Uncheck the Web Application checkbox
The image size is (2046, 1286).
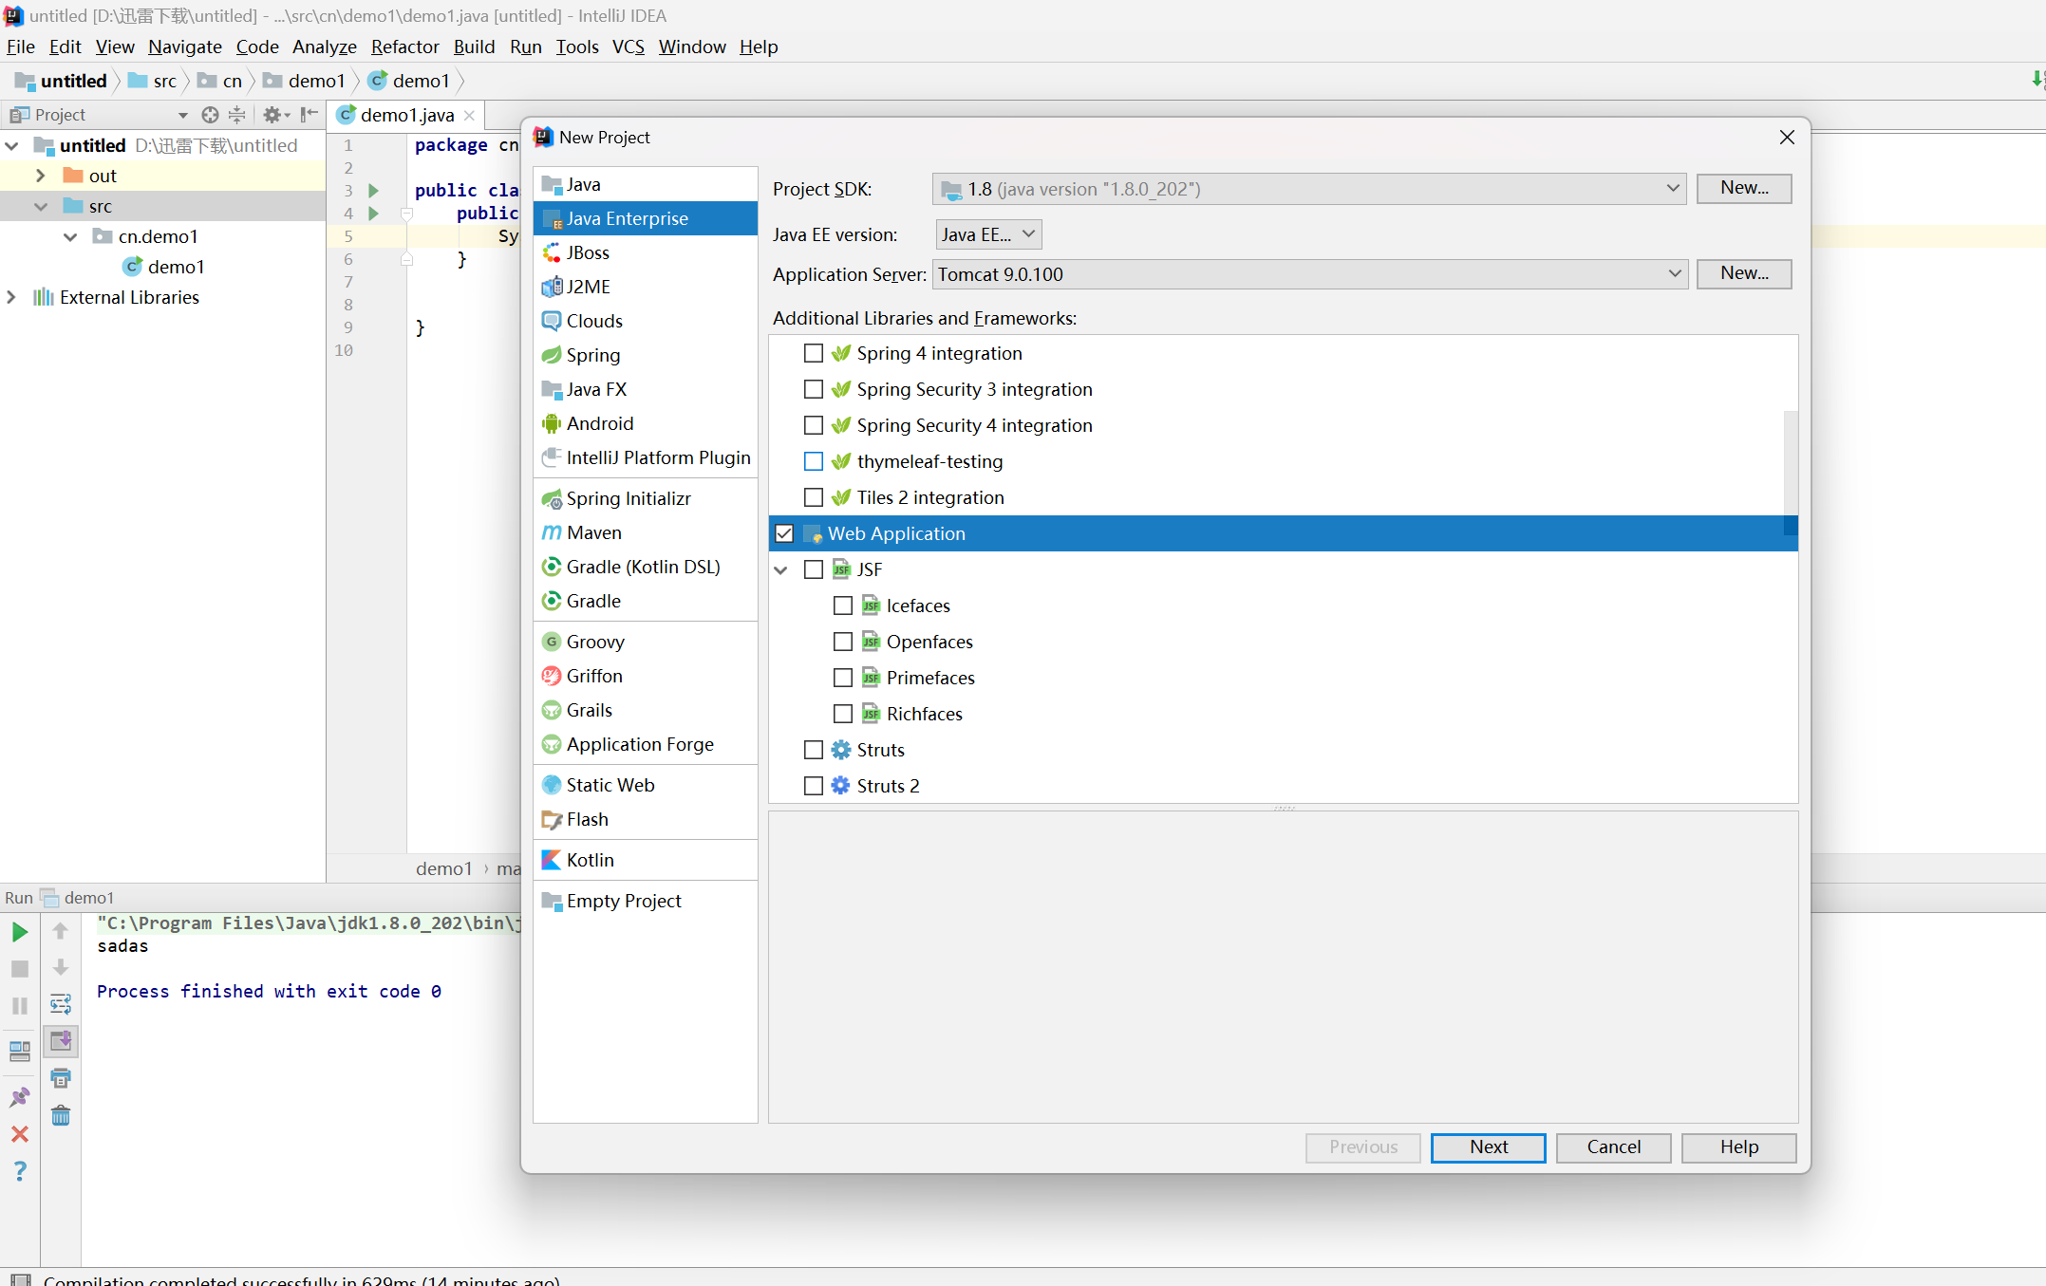pyautogui.click(x=784, y=533)
